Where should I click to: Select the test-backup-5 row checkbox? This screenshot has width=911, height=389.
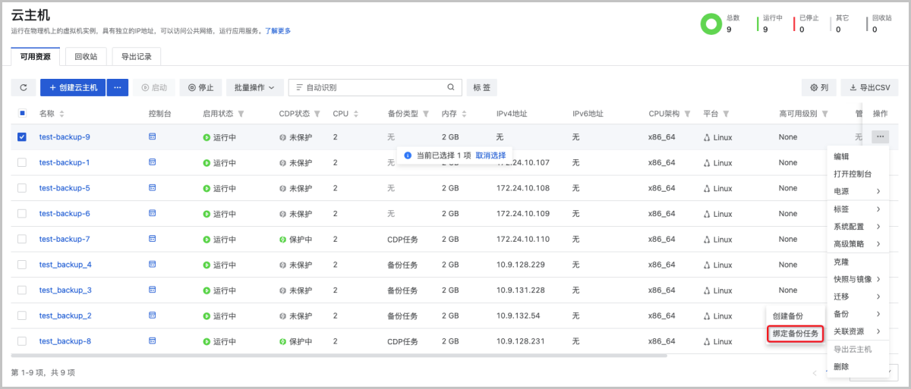(x=22, y=188)
